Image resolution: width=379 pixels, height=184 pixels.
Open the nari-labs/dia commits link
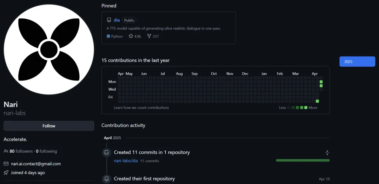[126, 160]
